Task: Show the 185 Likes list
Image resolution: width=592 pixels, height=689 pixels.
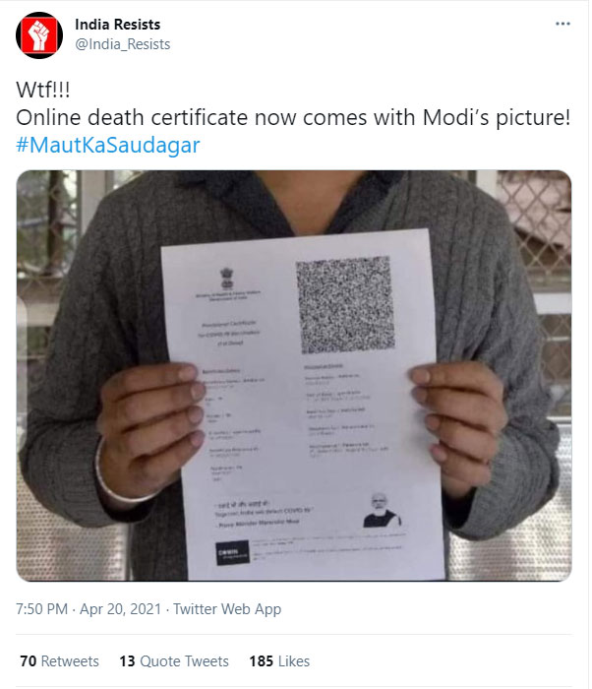Action: pyautogui.click(x=279, y=661)
